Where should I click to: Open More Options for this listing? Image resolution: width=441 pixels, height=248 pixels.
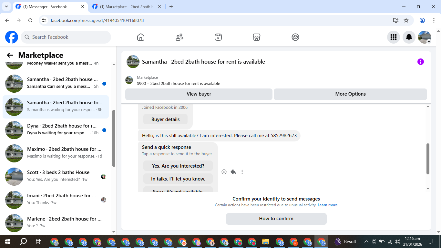click(x=350, y=94)
